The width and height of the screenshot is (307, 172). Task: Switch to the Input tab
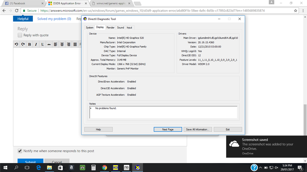129,28
